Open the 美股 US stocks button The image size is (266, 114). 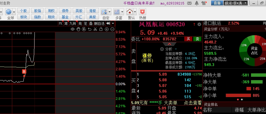tap(93, 17)
